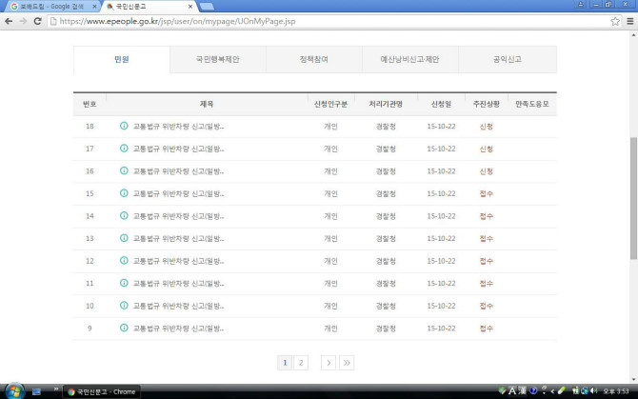
Task: Click the info icon in row 9
Action: tap(124, 328)
